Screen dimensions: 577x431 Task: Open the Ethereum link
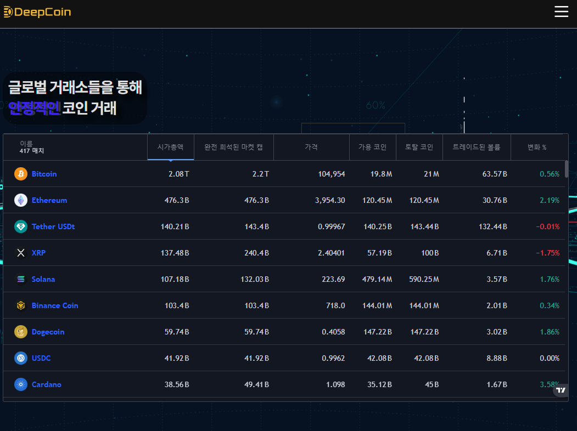point(49,200)
